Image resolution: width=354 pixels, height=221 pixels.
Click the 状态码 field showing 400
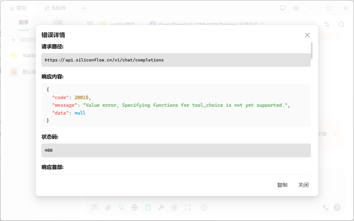pyautogui.click(x=176, y=150)
